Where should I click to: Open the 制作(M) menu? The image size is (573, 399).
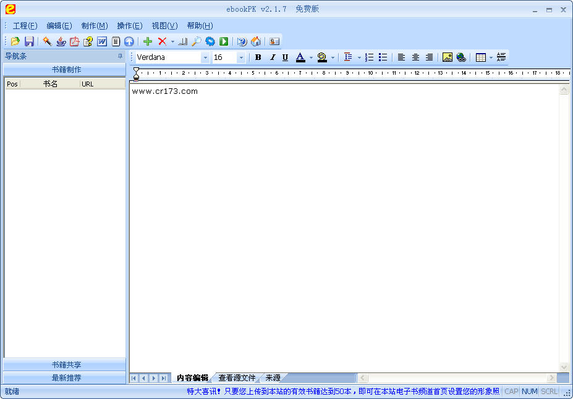pyautogui.click(x=94, y=26)
